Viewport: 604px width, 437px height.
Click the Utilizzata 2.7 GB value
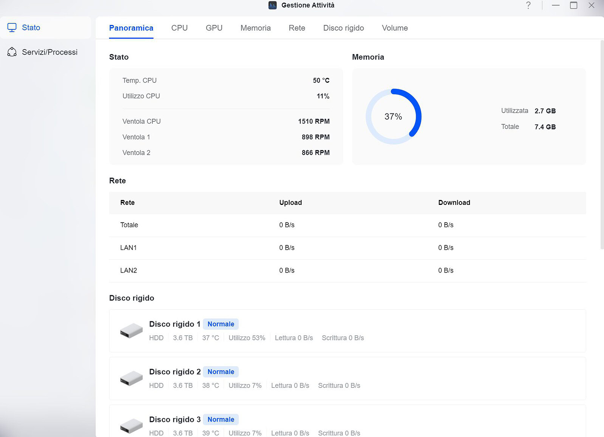(545, 111)
